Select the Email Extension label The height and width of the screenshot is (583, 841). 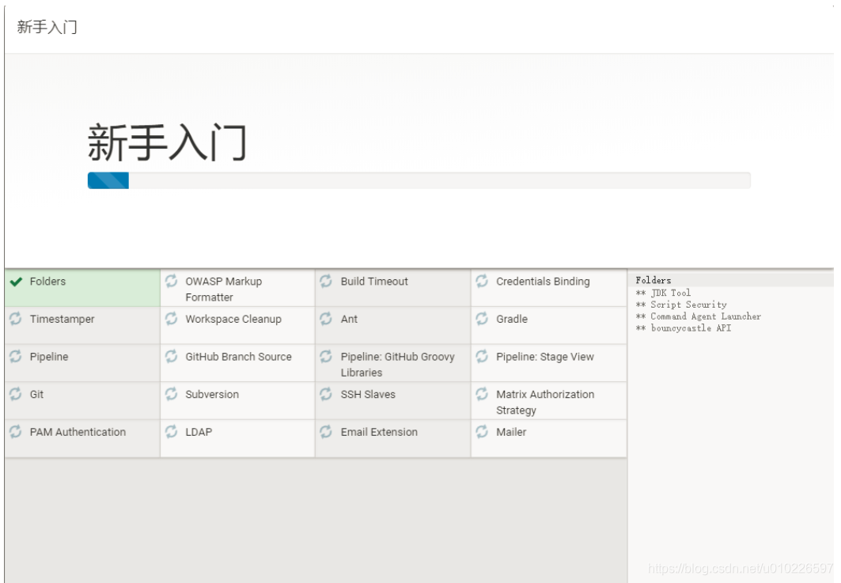click(x=379, y=432)
